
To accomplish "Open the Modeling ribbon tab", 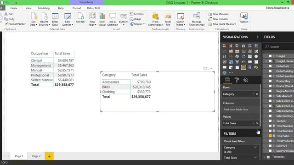I will coord(44,8).
